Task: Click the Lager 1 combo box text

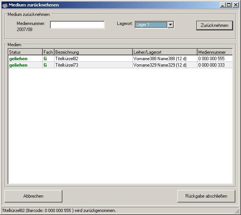Action: [x=151, y=25]
